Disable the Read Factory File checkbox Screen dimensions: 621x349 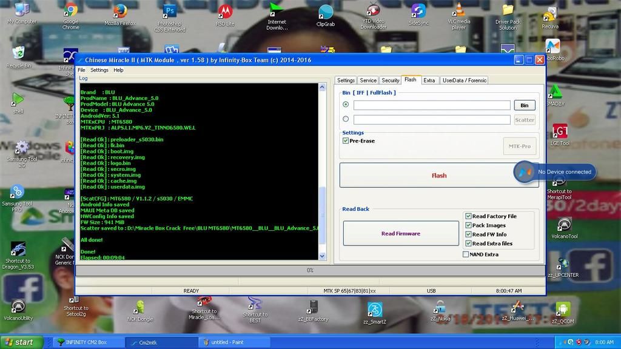468,216
